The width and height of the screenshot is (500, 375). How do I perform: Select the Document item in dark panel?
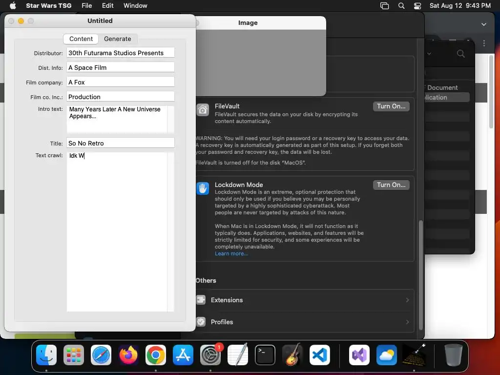tap(442, 87)
